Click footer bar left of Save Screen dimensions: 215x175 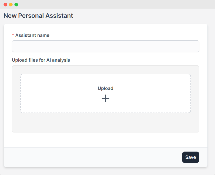pos(92,157)
